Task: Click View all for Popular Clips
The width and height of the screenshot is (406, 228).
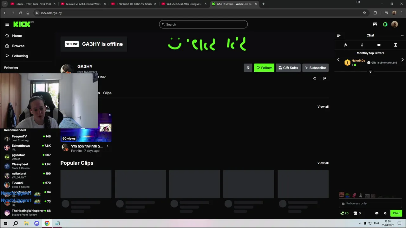Action: 323,163
